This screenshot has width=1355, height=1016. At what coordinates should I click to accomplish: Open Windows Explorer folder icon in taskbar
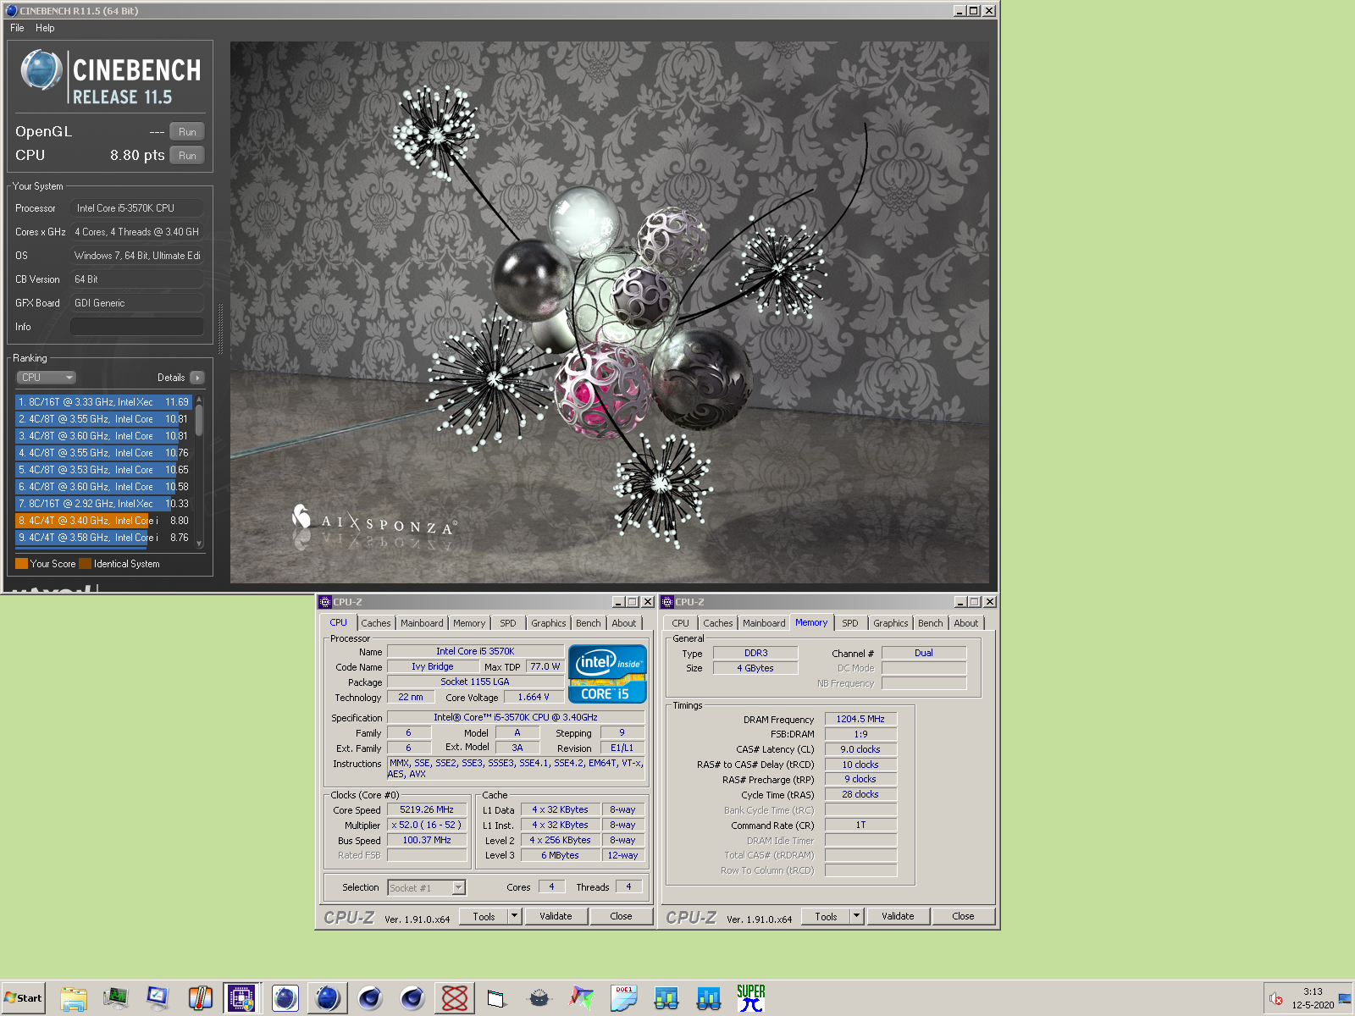click(74, 998)
